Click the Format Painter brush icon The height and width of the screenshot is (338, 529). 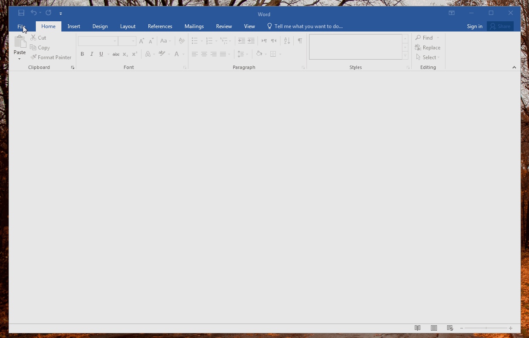click(34, 57)
